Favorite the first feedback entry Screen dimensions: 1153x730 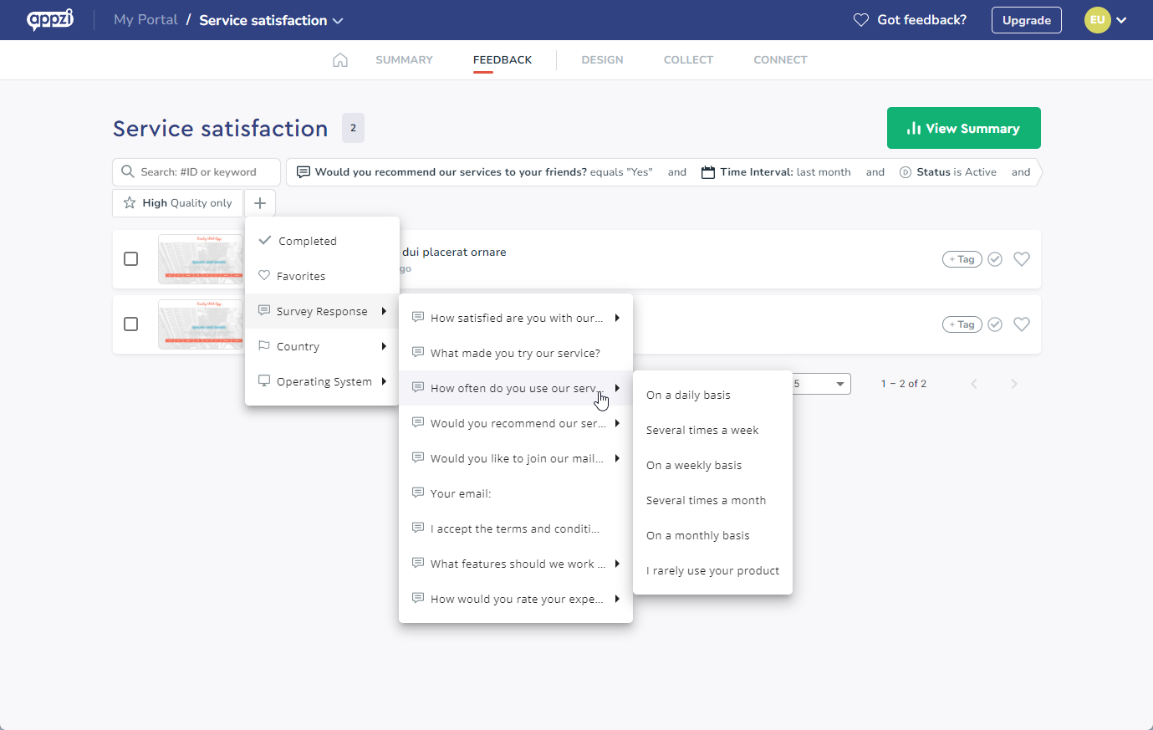(x=1021, y=258)
